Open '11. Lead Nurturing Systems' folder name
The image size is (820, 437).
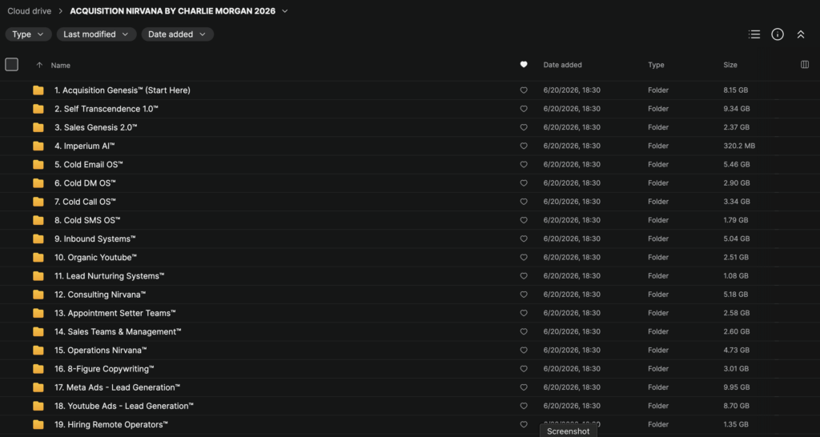pos(109,276)
